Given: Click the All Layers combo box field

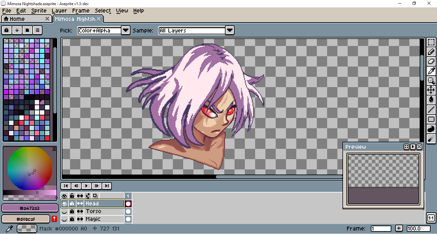Looking at the screenshot, I should coord(192,31).
